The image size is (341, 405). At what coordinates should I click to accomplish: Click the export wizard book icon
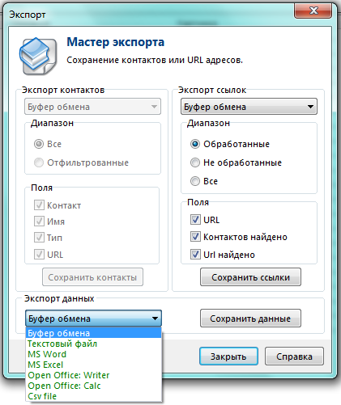click(x=38, y=56)
